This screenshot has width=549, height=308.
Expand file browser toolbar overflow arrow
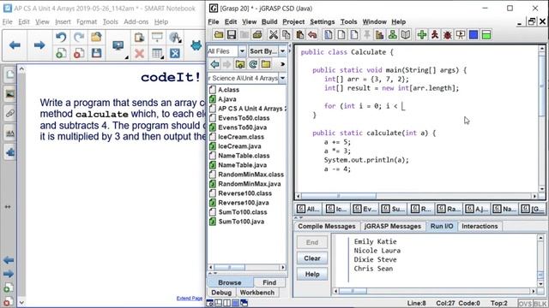pos(282,64)
